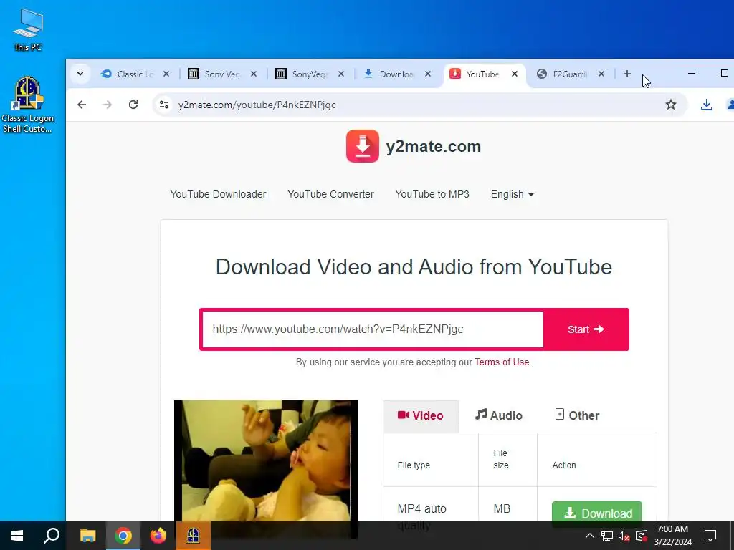This screenshot has height=550, width=734.
Task: Close the YouTube y2mate tab
Action: [515, 74]
